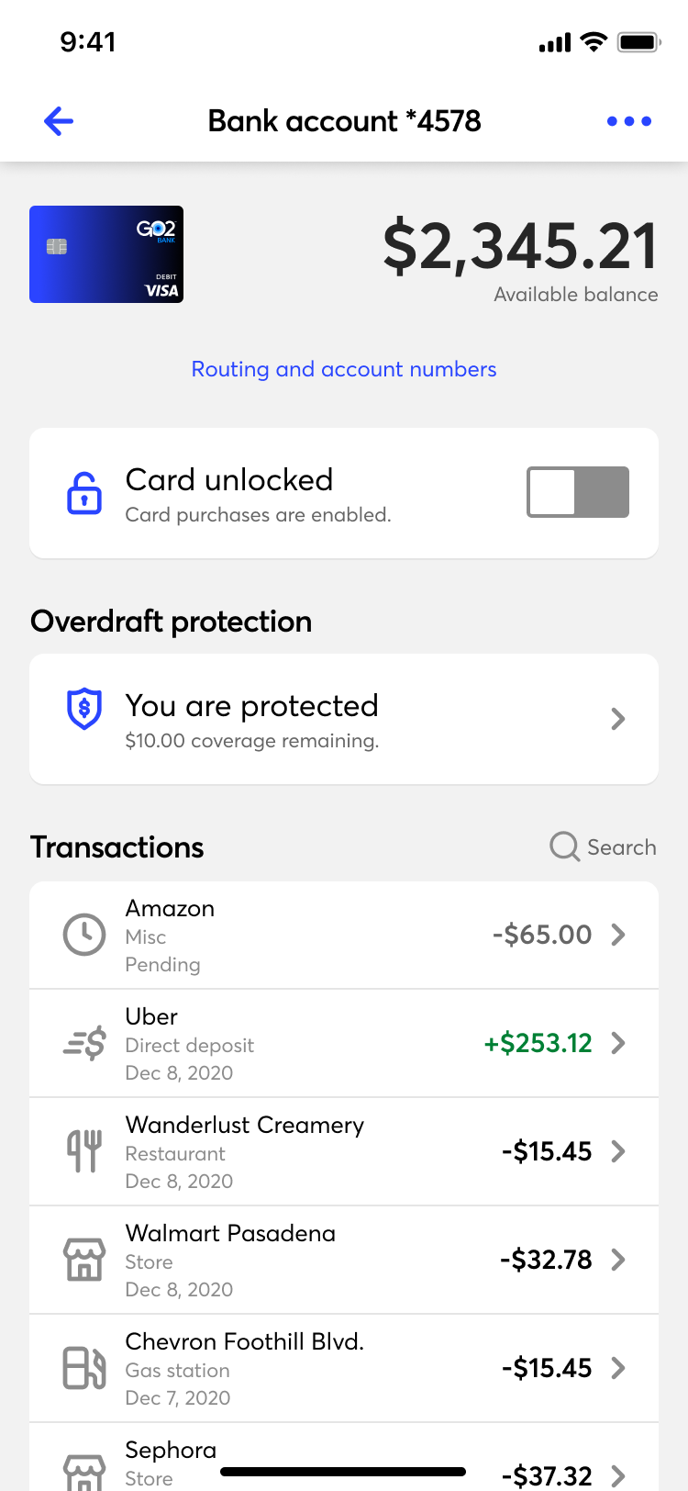Tap the search magnifier icon
The image size is (688, 1491).
click(x=564, y=846)
